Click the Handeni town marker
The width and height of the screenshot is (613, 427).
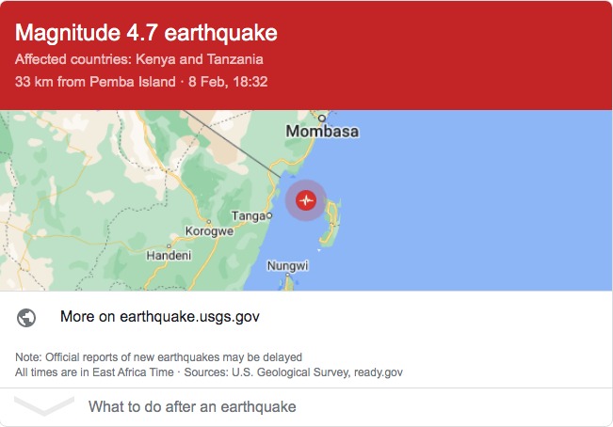[169, 245]
